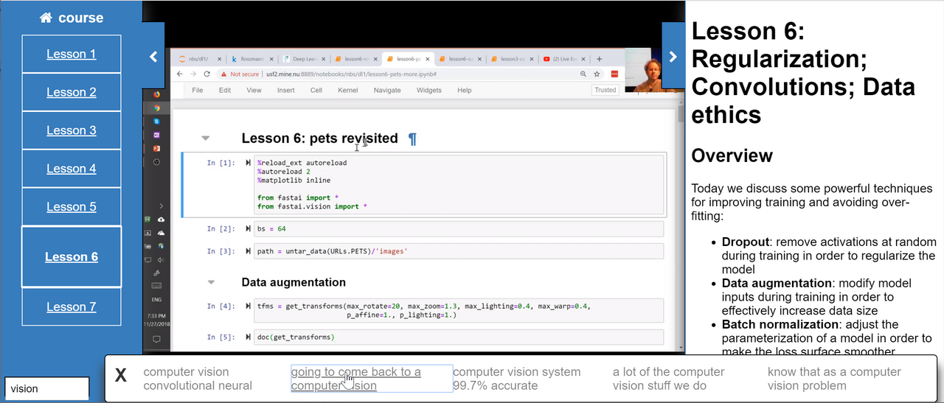This screenshot has height=403, width=944.
Task: Click the search box containing 'vision'
Action: (47, 388)
